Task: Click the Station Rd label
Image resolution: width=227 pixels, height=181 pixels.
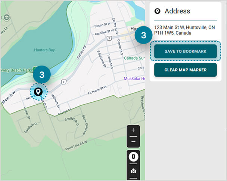Action: point(81,52)
